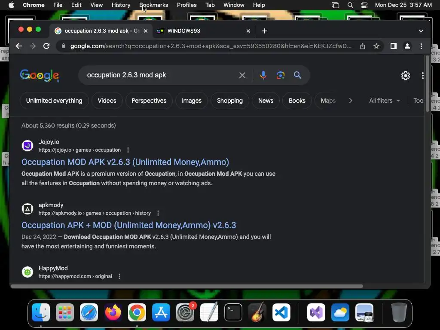This screenshot has width=440, height=330.
Task: Open options for Jojoy.io result
Action: coord(128,150)
